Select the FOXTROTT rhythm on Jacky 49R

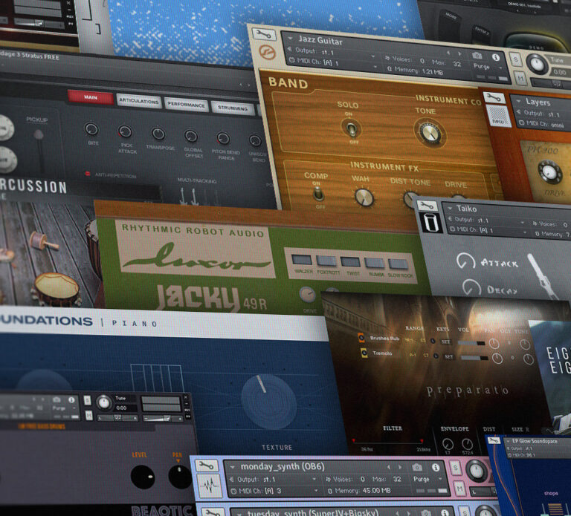click(326, 261)
